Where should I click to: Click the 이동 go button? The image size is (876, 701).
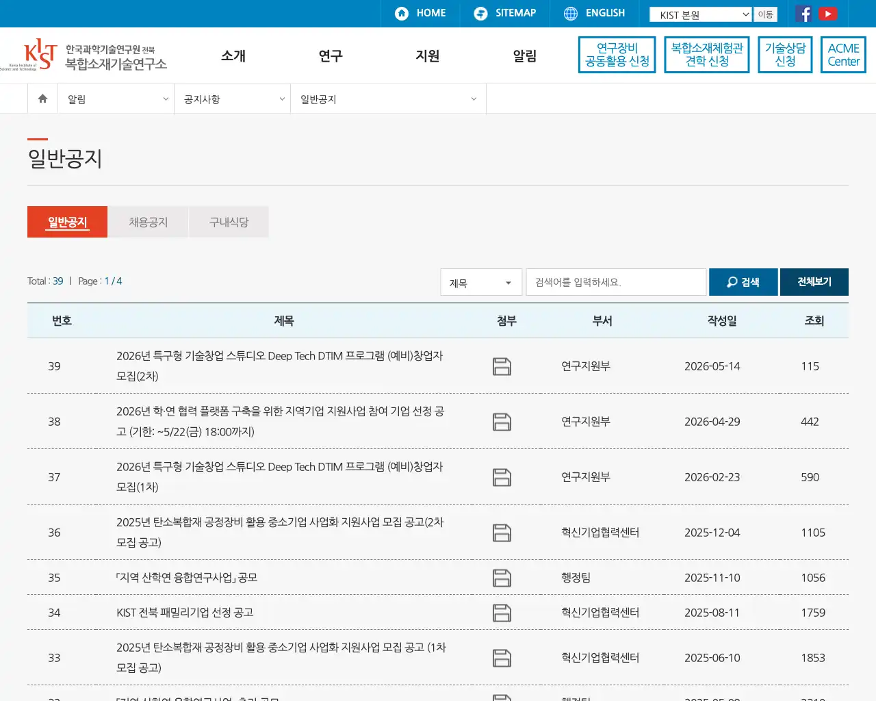click(x=765, y=14)
